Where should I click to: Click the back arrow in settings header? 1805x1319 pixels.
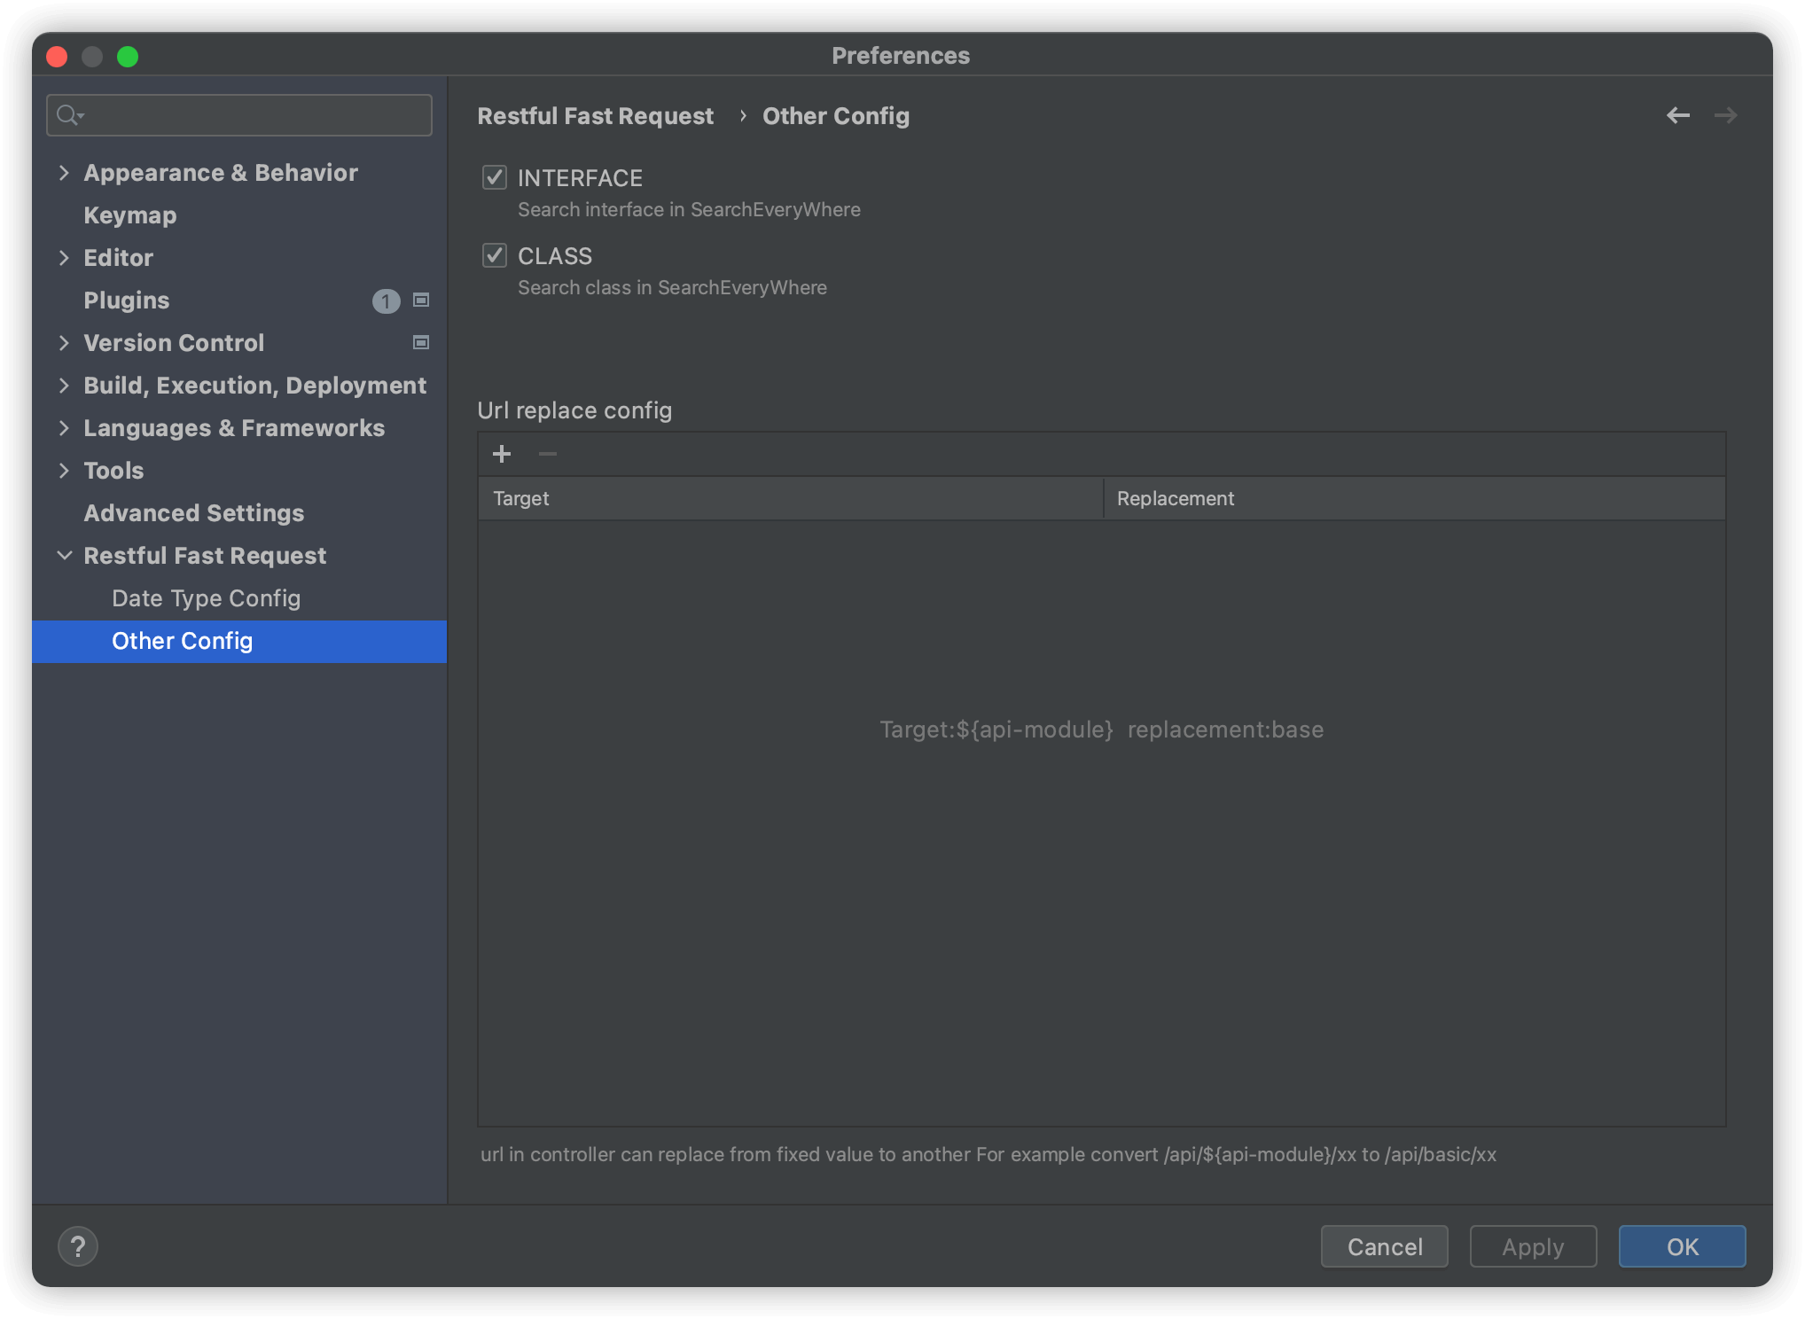click(x=1677, y=115)
